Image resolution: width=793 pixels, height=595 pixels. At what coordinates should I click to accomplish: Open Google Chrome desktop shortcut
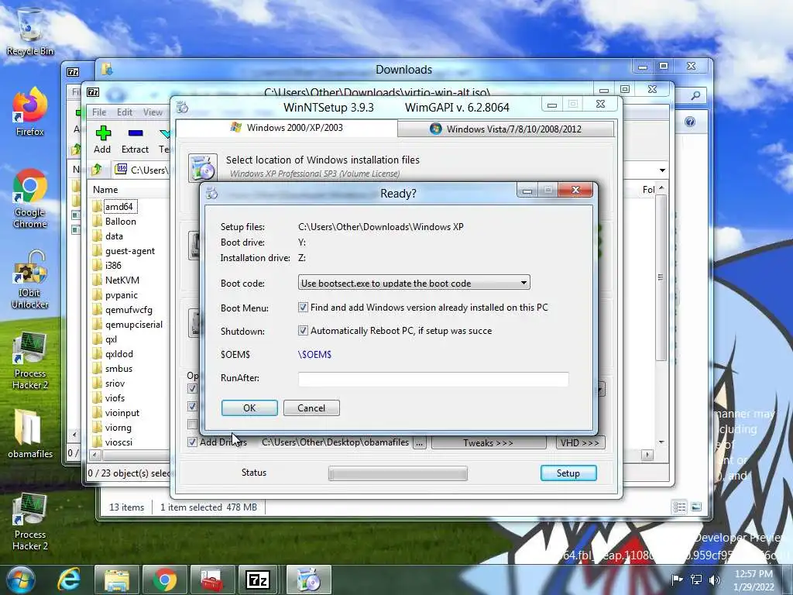[x=30, y=198]
